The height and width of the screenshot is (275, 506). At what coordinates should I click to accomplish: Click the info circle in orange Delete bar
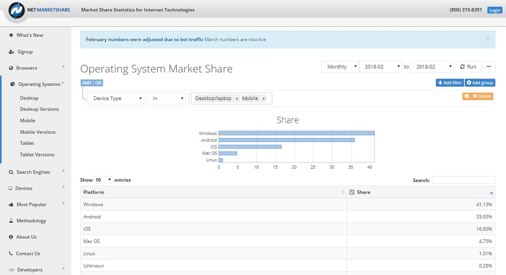(466, 96)
